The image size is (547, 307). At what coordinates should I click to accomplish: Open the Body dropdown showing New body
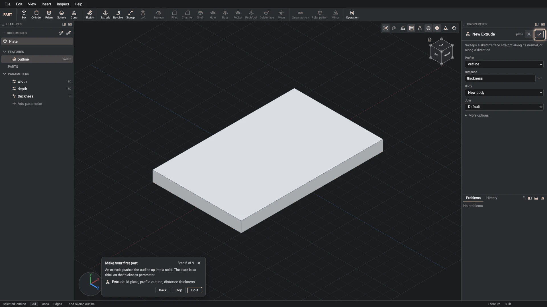[x=504, y=93]
